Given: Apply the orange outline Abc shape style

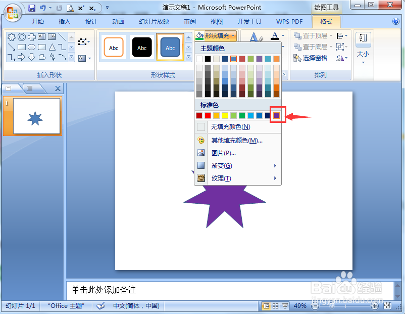Looking at the screenshot, I should (x=114, y=47).
